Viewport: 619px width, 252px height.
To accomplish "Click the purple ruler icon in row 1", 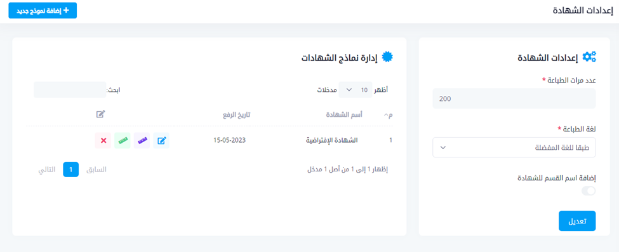I will pyautogui.click(x=142, y=141).
